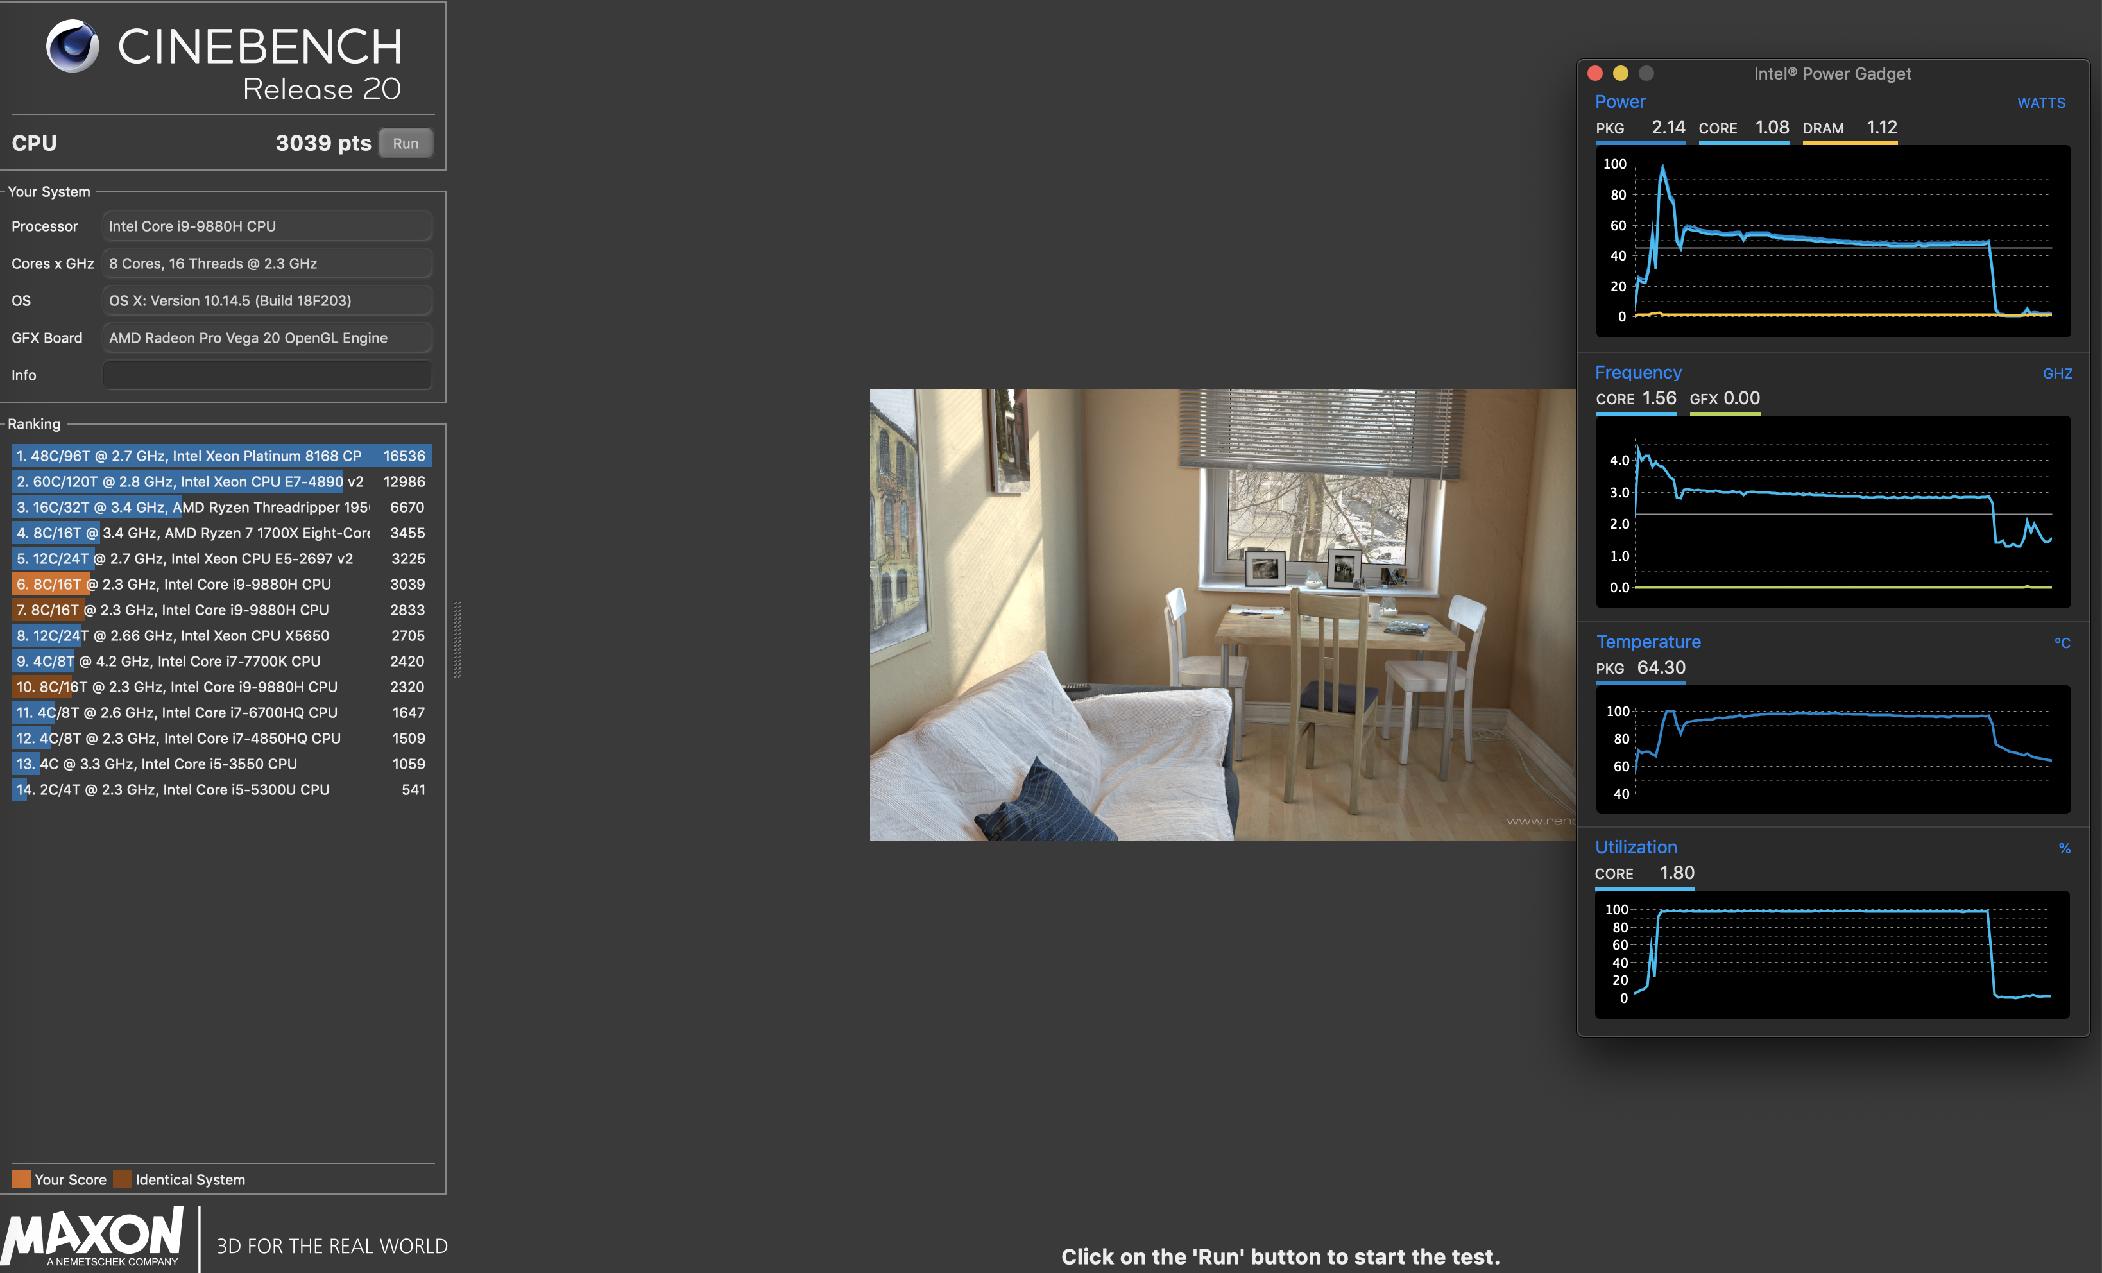Screen dimensions: 2102x1273
Task: Click the brown Identical System legend swatch
Action: (x=123, y=1179)
